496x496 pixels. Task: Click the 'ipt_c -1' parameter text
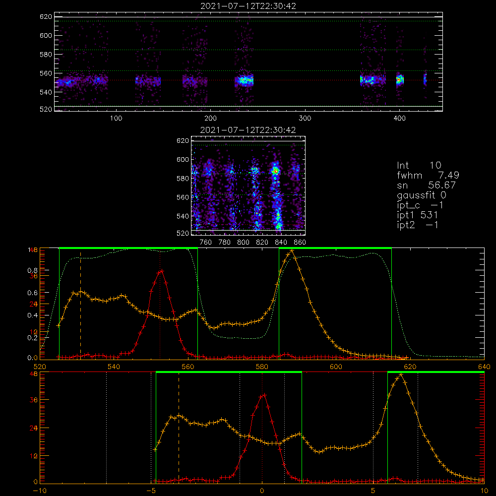tap(421, 205)
